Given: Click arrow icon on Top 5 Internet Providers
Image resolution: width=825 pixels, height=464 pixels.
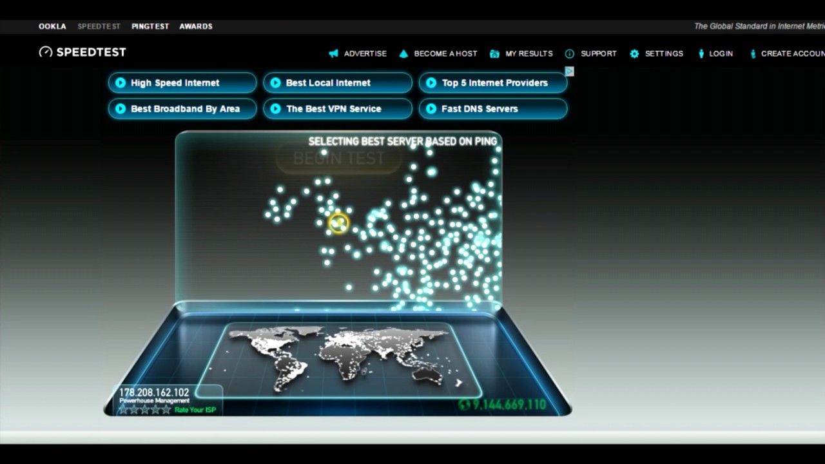Looking at the screenshot, I should (431, 82).
